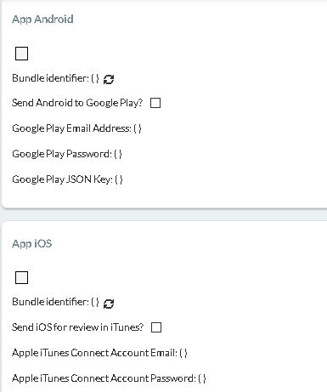Click the Google Play JSON Key braces value
This screenshot has height=392, width=327.
pyautogui.click(x=119, y=179)
